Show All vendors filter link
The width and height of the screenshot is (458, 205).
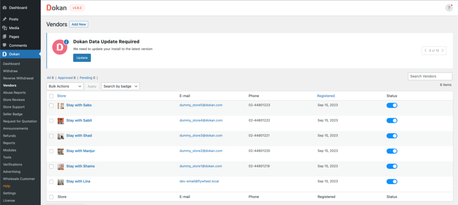(49, 78)
